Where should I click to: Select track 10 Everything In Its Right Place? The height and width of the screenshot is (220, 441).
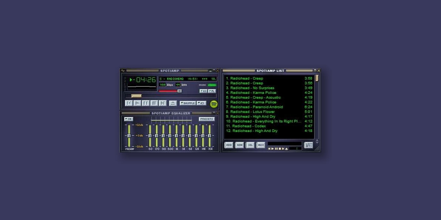click(269, 121)
